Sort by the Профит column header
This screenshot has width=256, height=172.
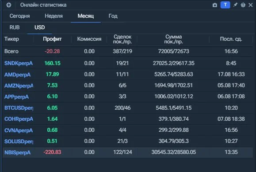[52, 39]
